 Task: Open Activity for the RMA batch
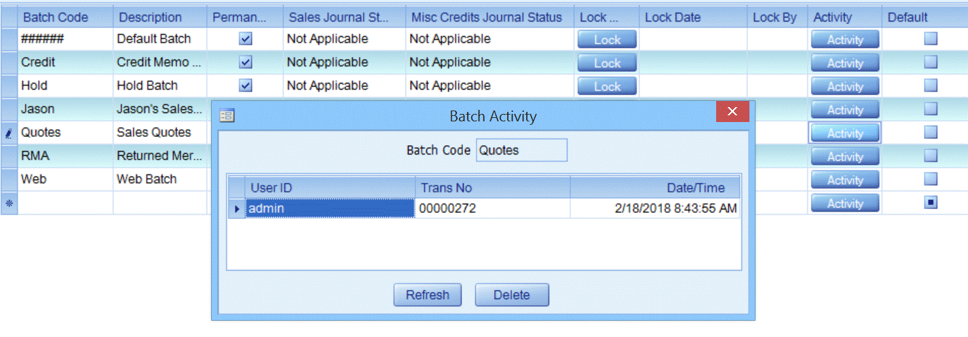pos(844,157)
